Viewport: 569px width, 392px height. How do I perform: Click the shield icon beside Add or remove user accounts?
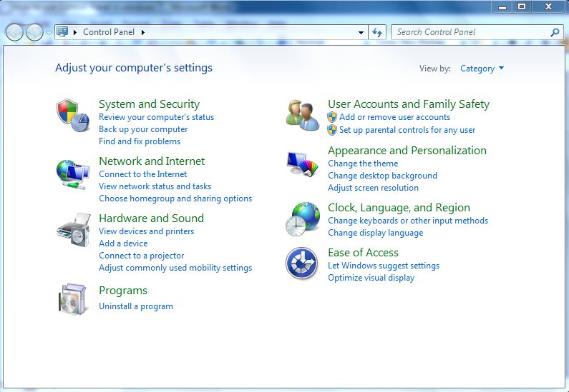[x=331, y=117]
